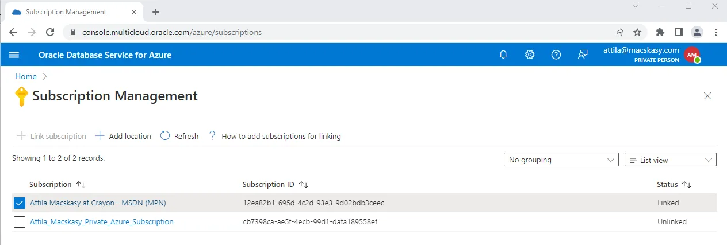Image resolution: width=727 pixels, height=245 pixels.
Task: Click Oracle Database Service for Azure title
Action: 105,55
